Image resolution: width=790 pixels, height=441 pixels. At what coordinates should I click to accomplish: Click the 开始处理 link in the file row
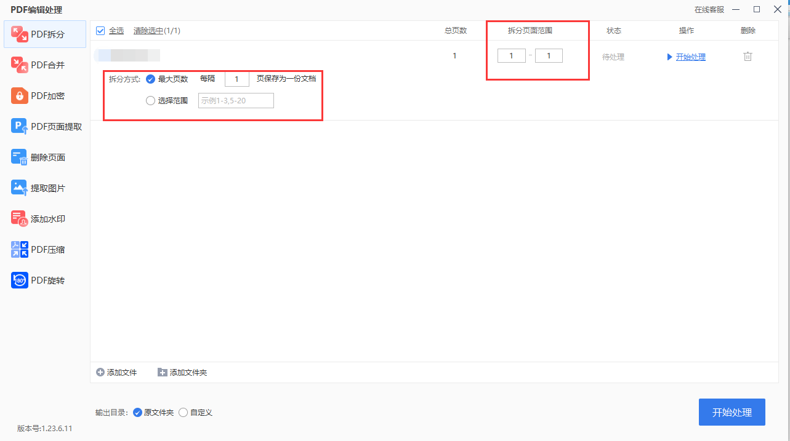pyautogui.click(x=691, y=57)
